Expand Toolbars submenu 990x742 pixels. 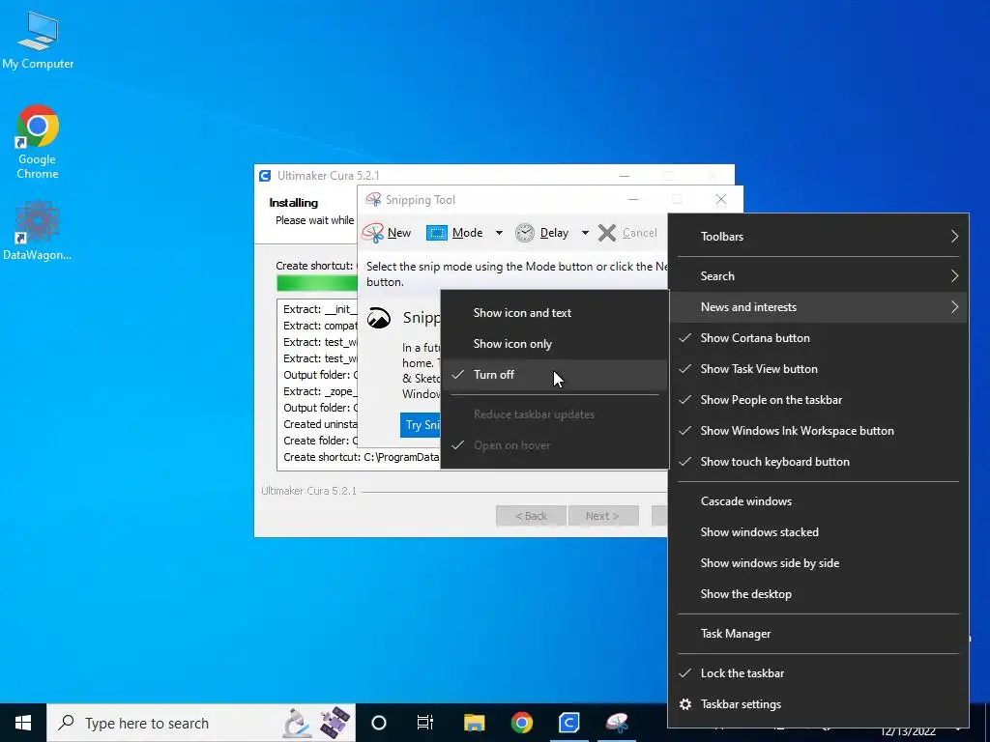coord(819,237)
